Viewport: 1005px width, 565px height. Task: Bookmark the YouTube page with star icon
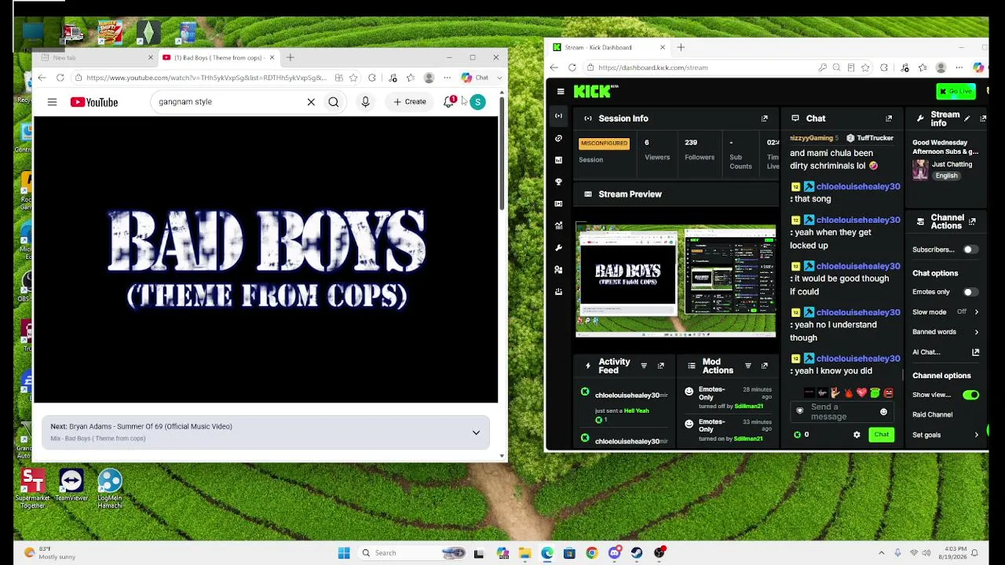pos(353,78)
